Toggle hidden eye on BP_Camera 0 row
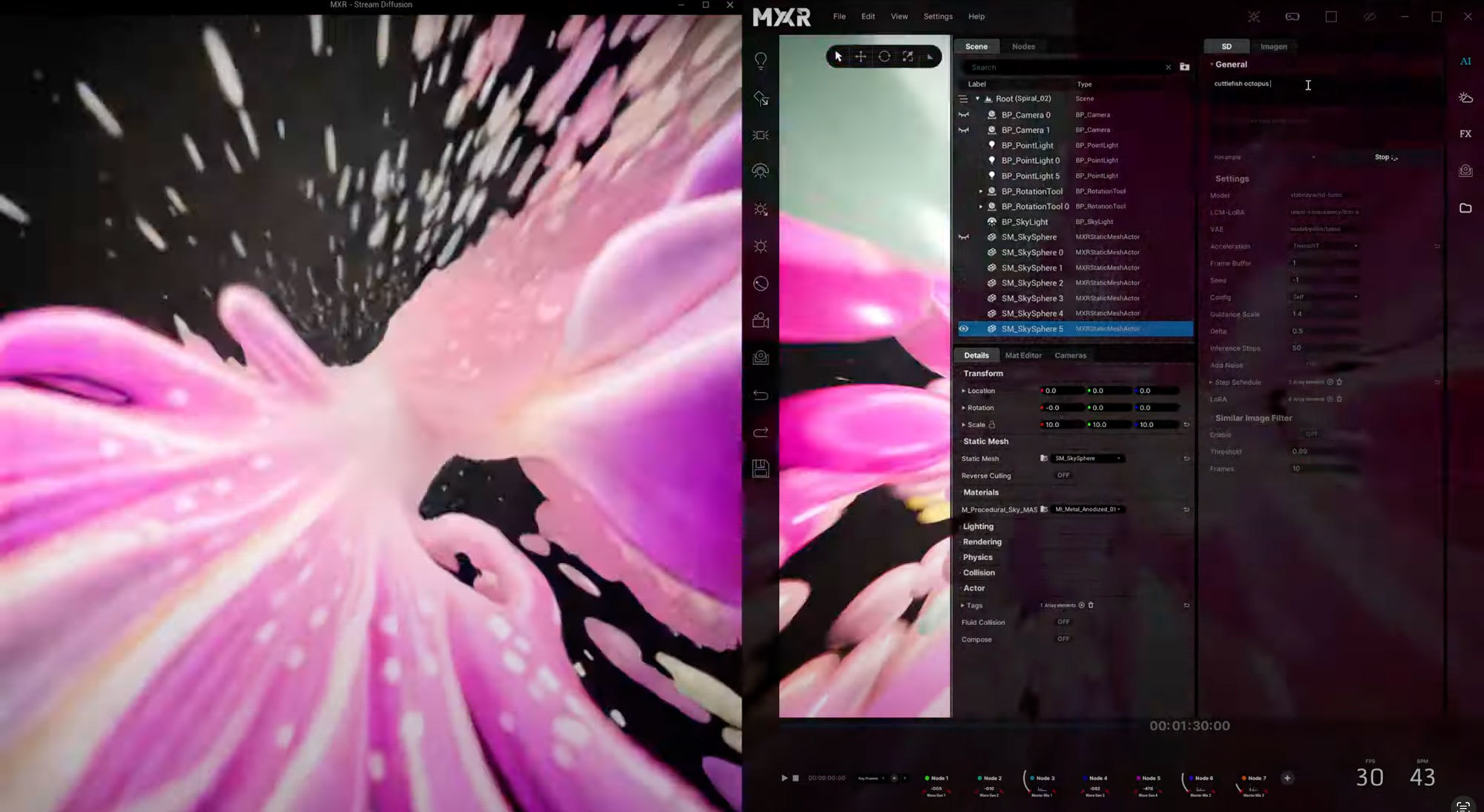 pyautogui.click(x=964, y=115)
